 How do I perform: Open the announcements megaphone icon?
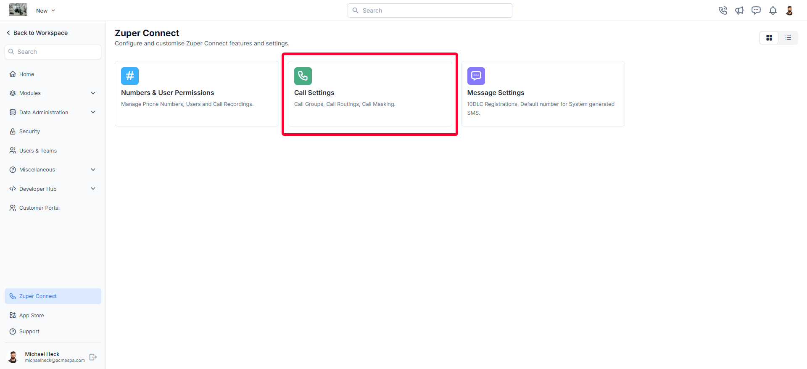pyautogui.click(x=739, y=11)
